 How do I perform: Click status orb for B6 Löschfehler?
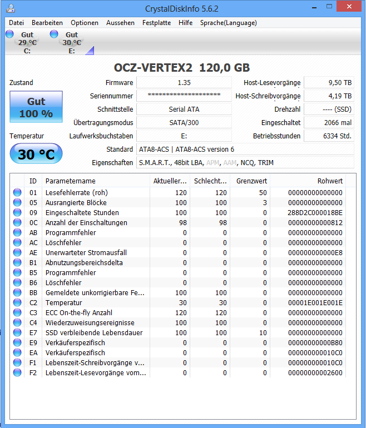tap(17, 282)
